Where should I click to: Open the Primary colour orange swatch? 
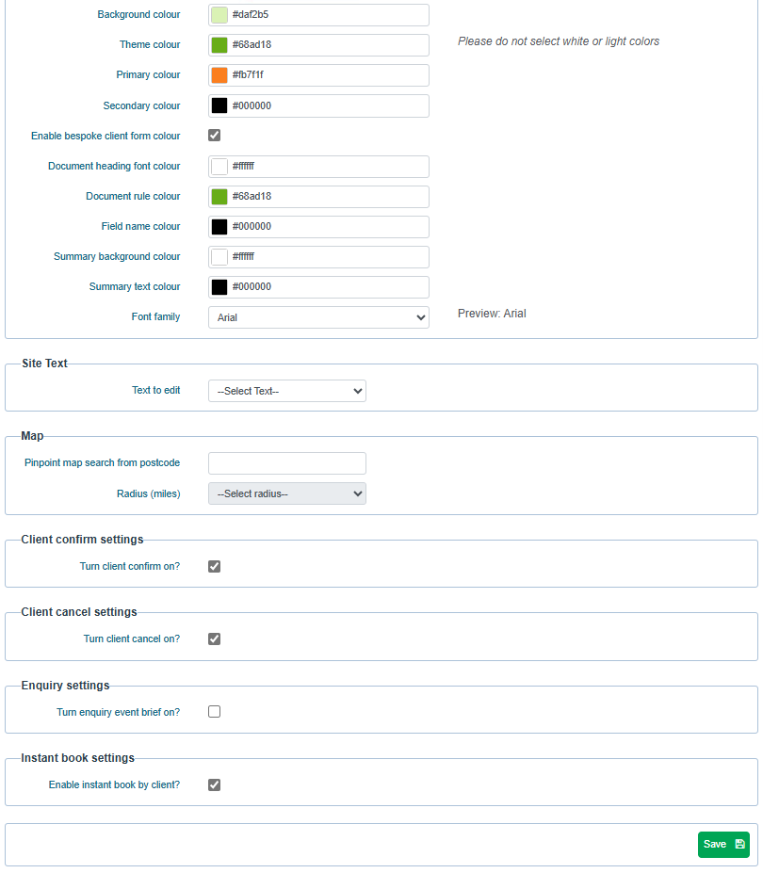[x=219, y=75]
